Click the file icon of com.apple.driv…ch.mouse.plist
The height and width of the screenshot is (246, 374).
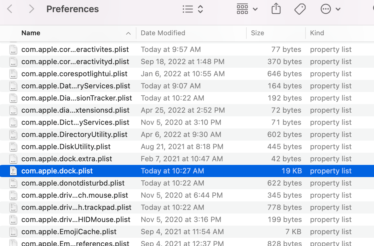coord(13,195)
